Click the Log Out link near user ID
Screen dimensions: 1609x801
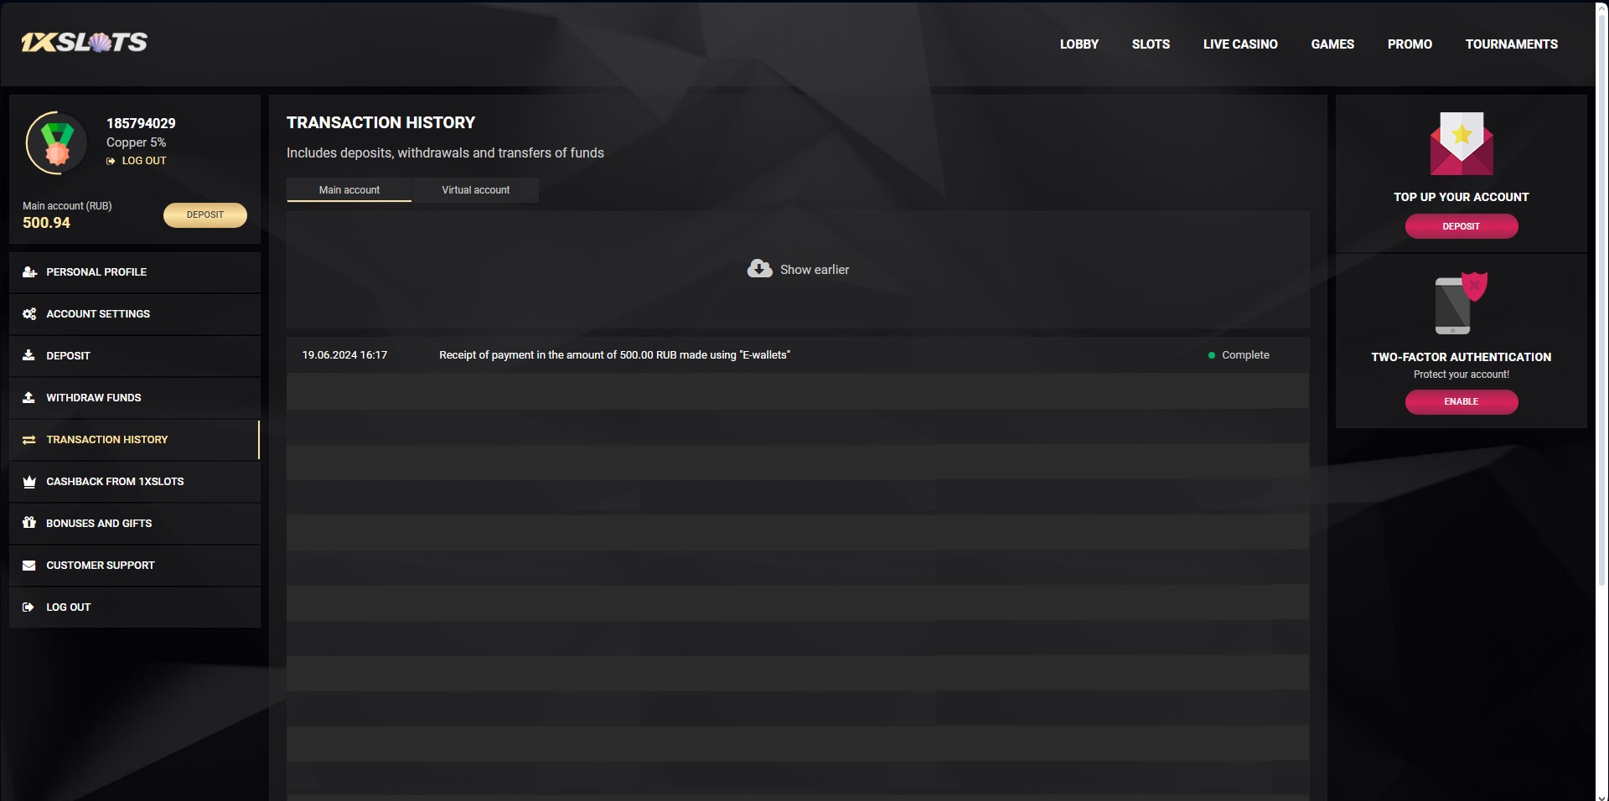[x=143, y=161]
